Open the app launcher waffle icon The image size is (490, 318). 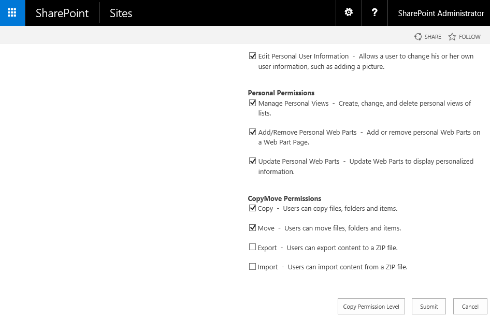click(12, 13)
